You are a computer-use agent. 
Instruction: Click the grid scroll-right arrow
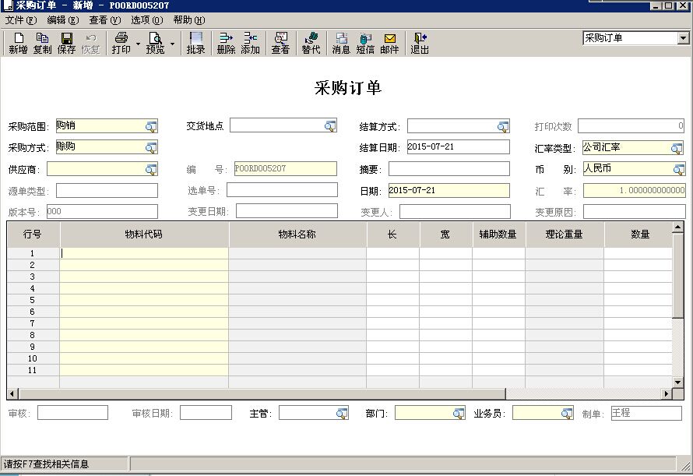click(667, 393)
